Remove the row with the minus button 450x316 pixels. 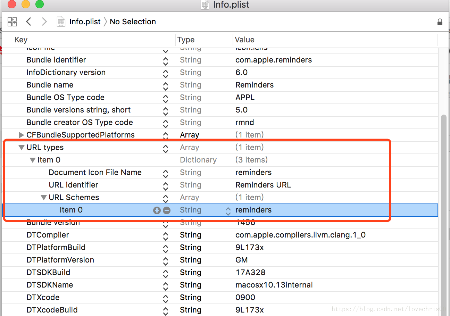point(167,210)
